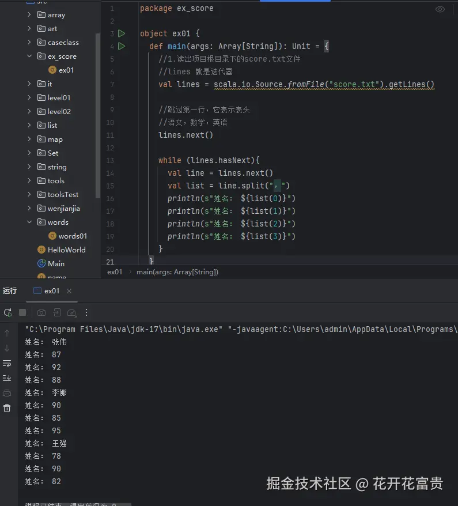Expand the art folder

(x=29, y=28)
